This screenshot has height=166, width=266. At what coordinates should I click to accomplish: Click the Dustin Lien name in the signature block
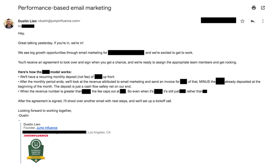[32, 124]
